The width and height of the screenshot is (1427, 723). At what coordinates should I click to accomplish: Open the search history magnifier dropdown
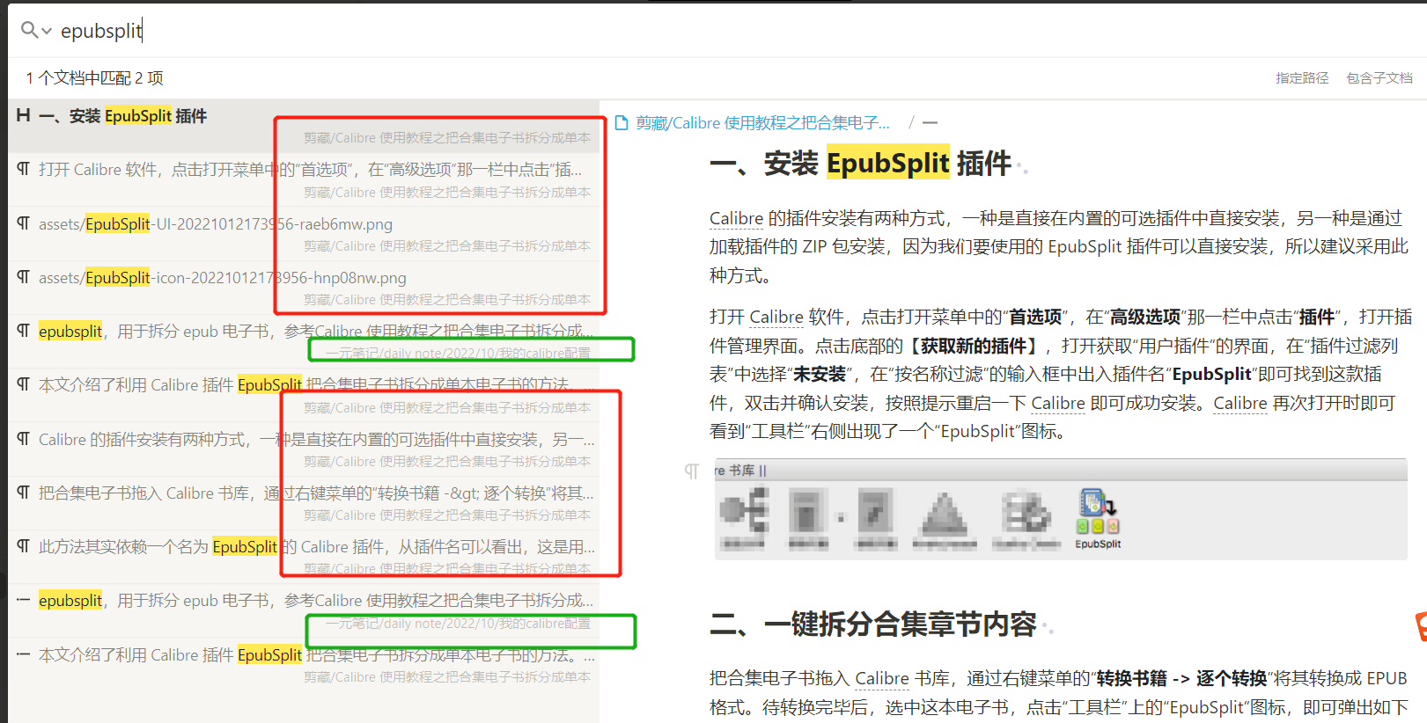pyautogui.click(x=35, y=31)
